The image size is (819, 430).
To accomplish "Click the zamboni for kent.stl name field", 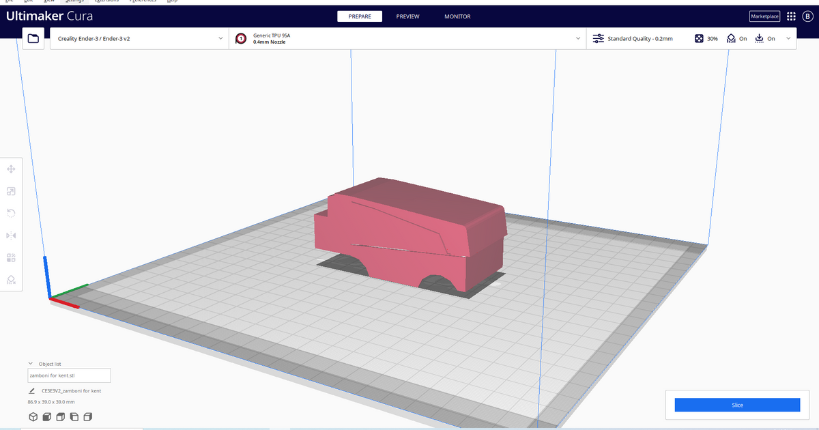I will [69, 375].
